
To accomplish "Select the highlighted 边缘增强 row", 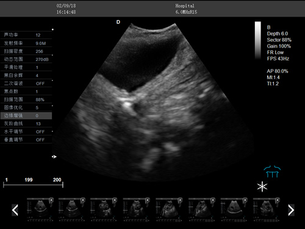I will [x=26, y=115].
